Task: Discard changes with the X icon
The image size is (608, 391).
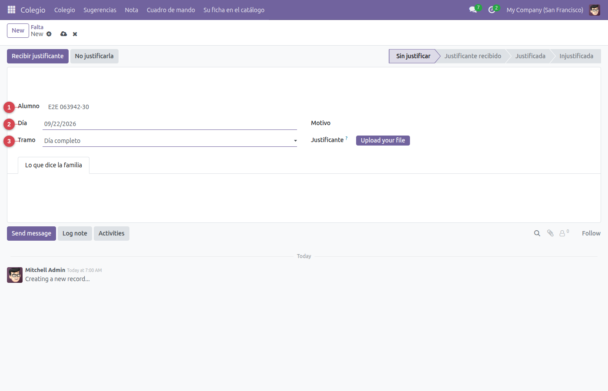Action: [x=75, y=34]
